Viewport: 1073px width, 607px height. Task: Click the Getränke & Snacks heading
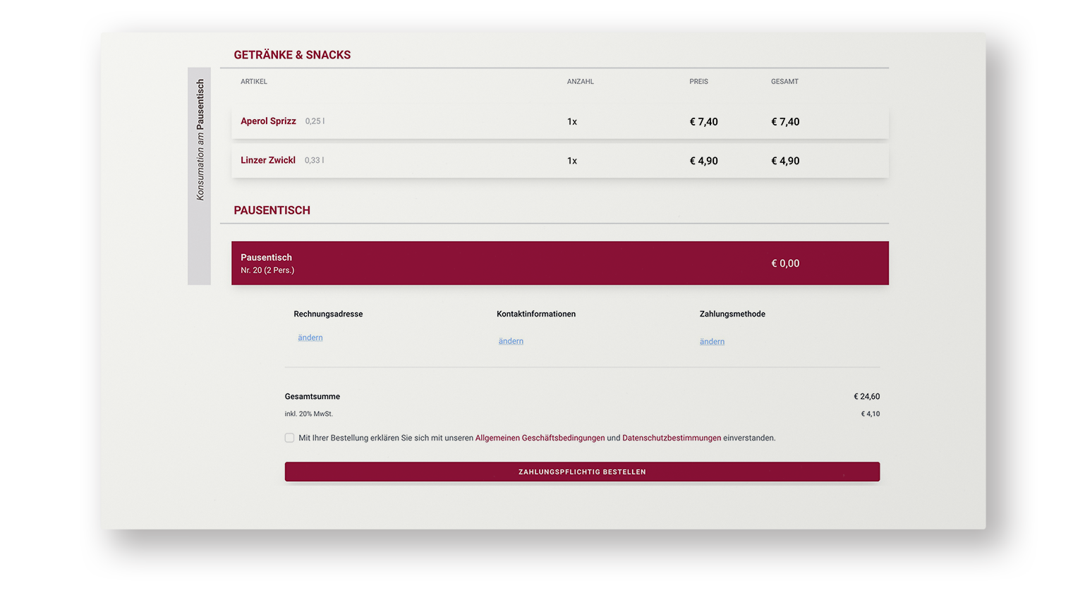coord(292,55)
